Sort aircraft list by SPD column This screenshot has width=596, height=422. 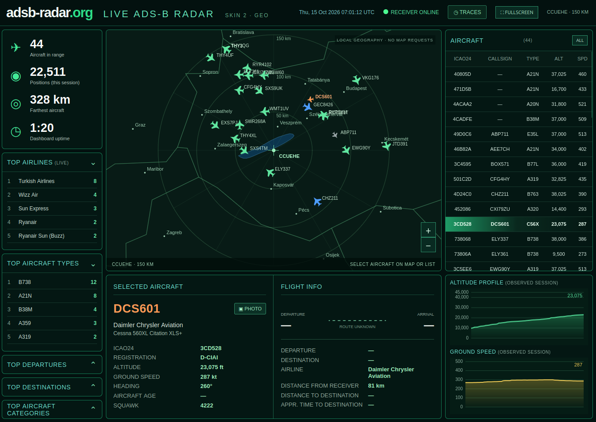pos(582,59)
